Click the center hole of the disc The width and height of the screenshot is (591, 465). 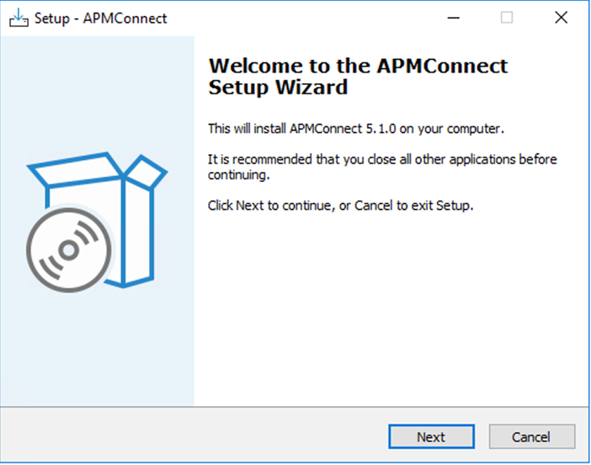point(68,250)
